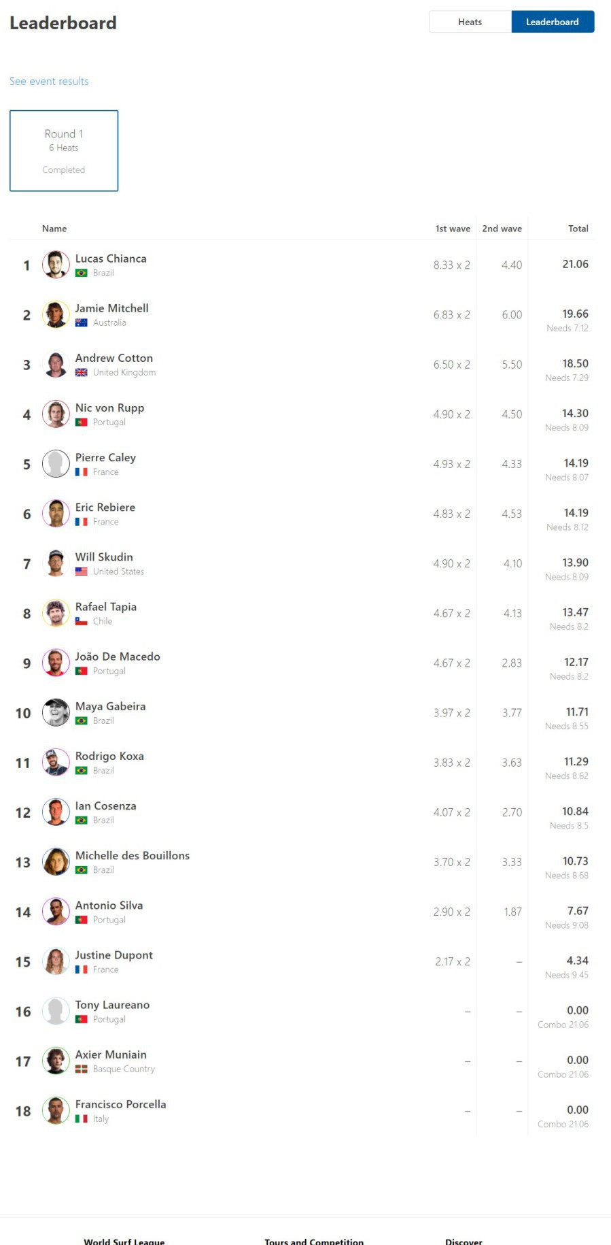Switch to the Heats tab

pyautogui.click(x=470, y=22)
